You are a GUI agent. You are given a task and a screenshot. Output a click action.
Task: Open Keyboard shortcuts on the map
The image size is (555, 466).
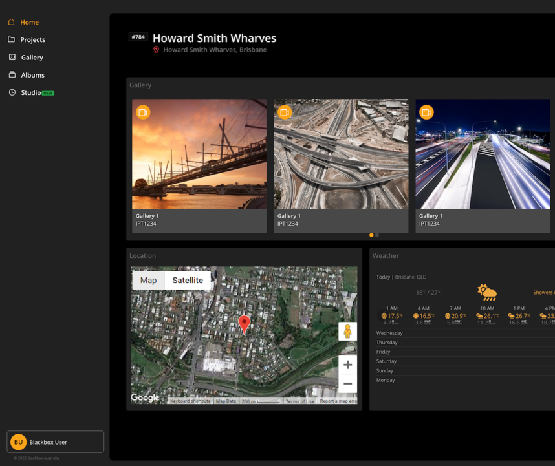coord(190,401)
